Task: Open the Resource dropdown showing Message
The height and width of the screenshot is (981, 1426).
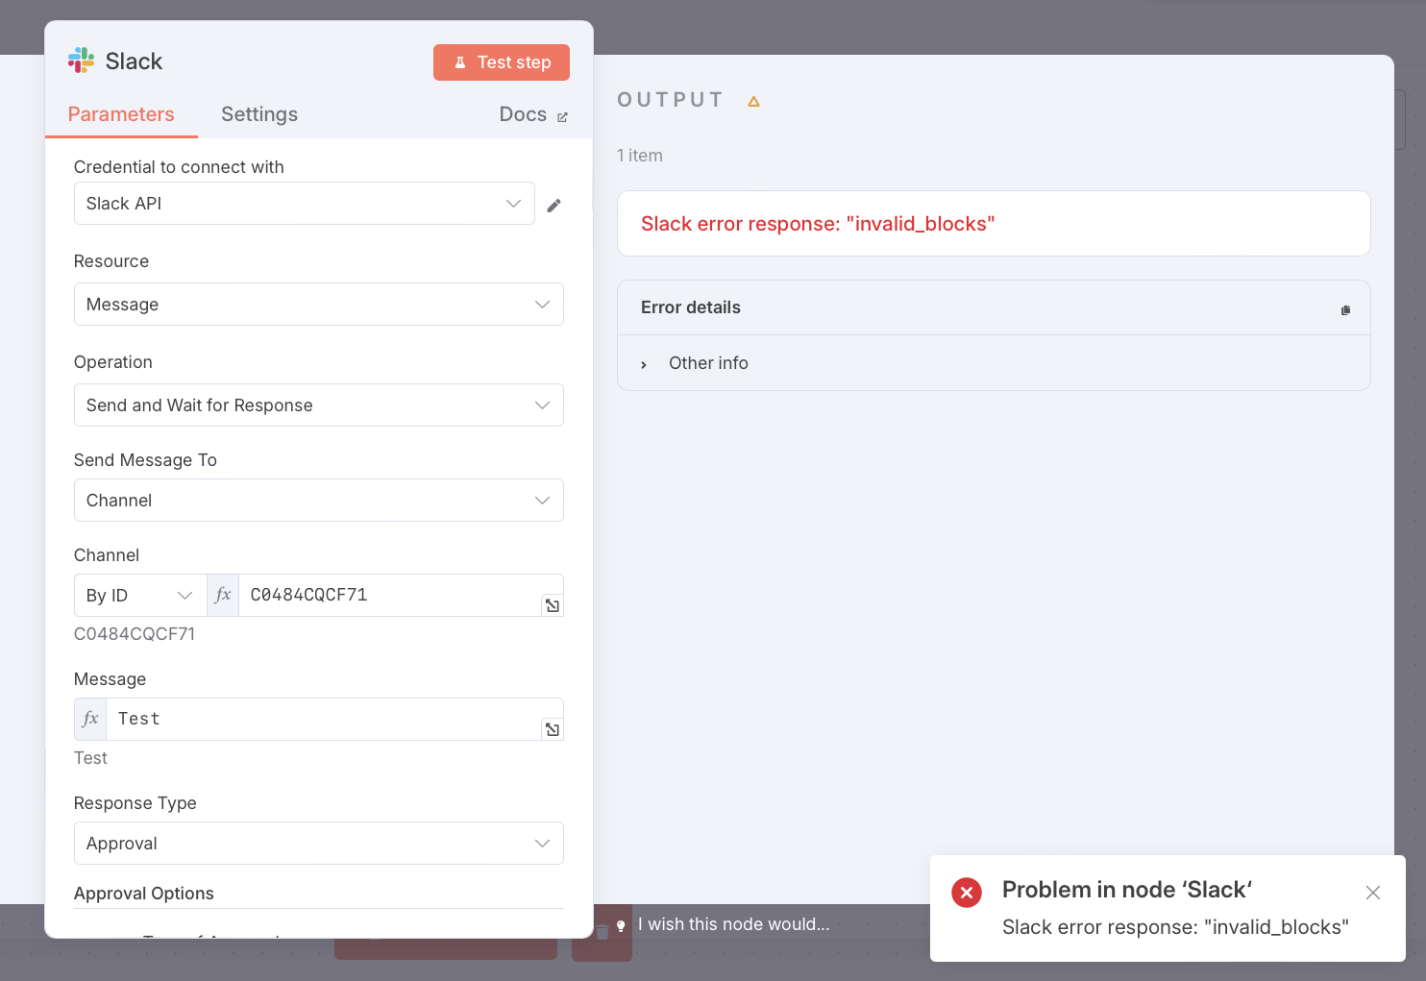Action: click(x=318, y=305)
